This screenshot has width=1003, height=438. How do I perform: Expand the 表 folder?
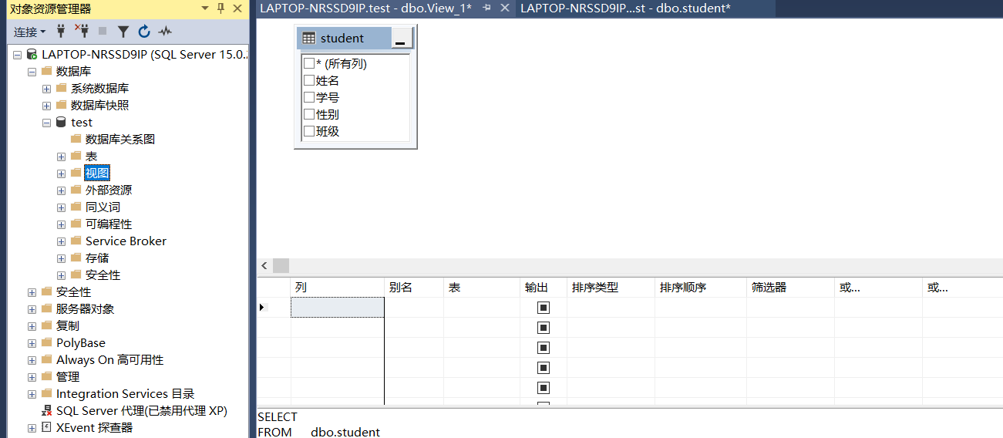(61, 157)
